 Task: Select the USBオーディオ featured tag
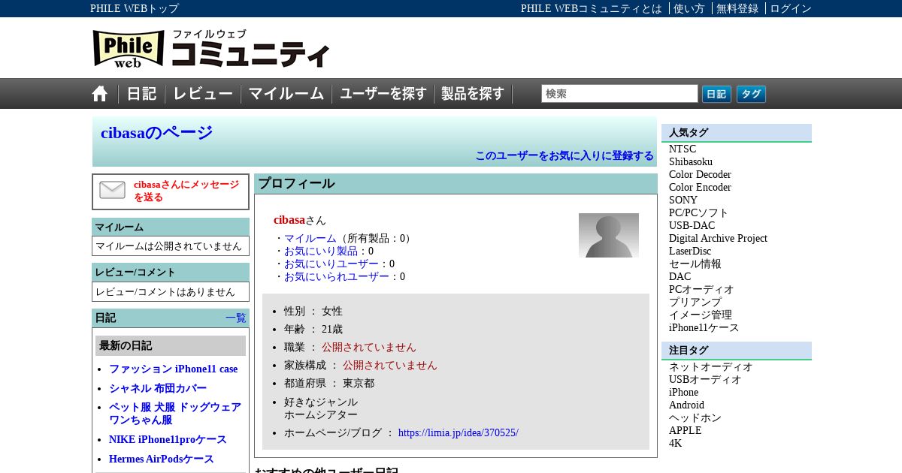tap(705, 379)
